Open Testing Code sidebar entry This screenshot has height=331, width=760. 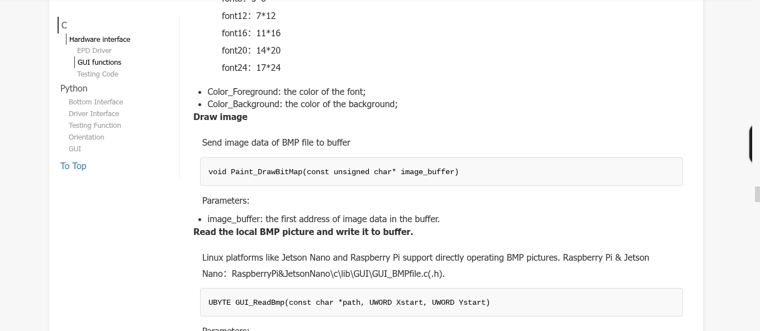tap(98, 74)
